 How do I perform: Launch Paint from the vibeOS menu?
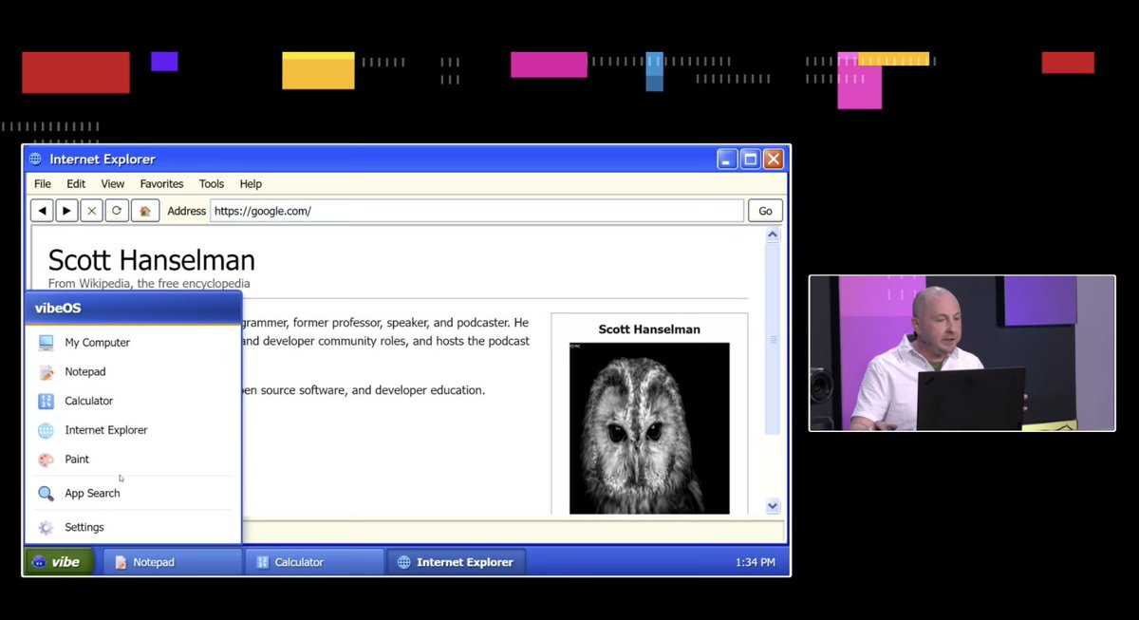point(133,460)
